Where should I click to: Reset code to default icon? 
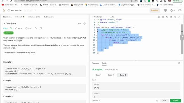167,17
